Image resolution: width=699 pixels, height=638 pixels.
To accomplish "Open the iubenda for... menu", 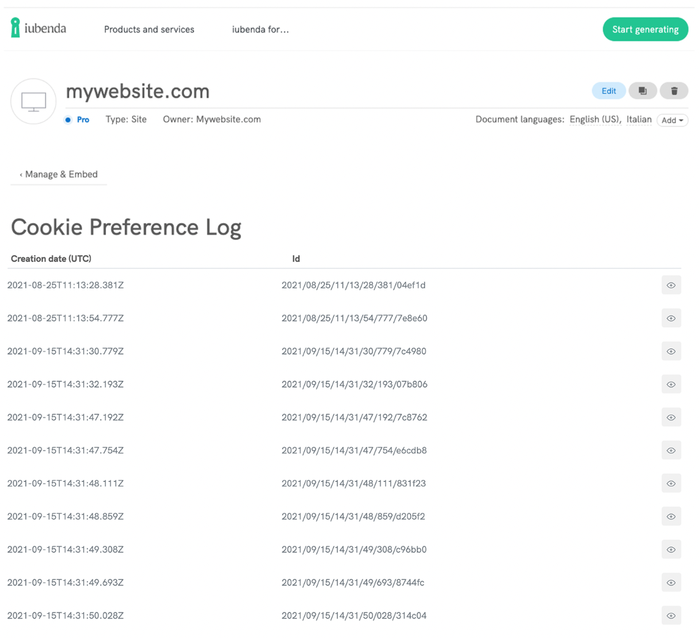I will pos(260,29).
